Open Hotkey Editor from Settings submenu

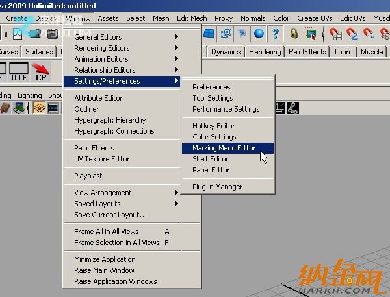point(213,126)
